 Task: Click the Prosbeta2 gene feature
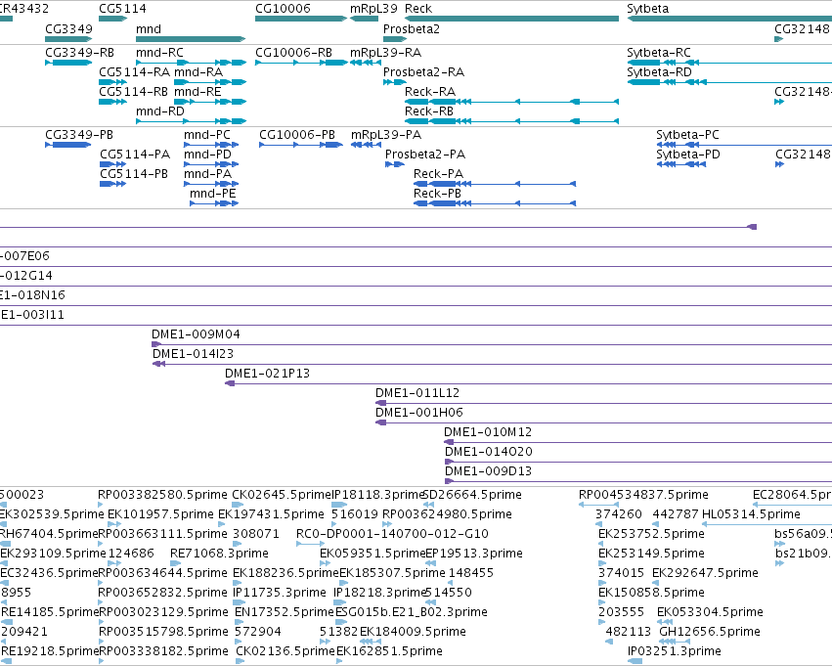[395, 39]
